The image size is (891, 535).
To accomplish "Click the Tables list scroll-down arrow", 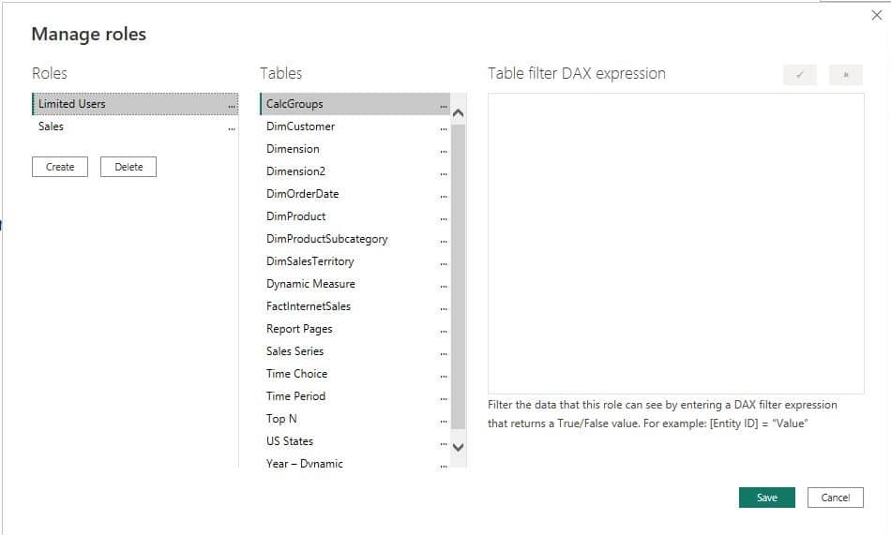I will point(458,447).
